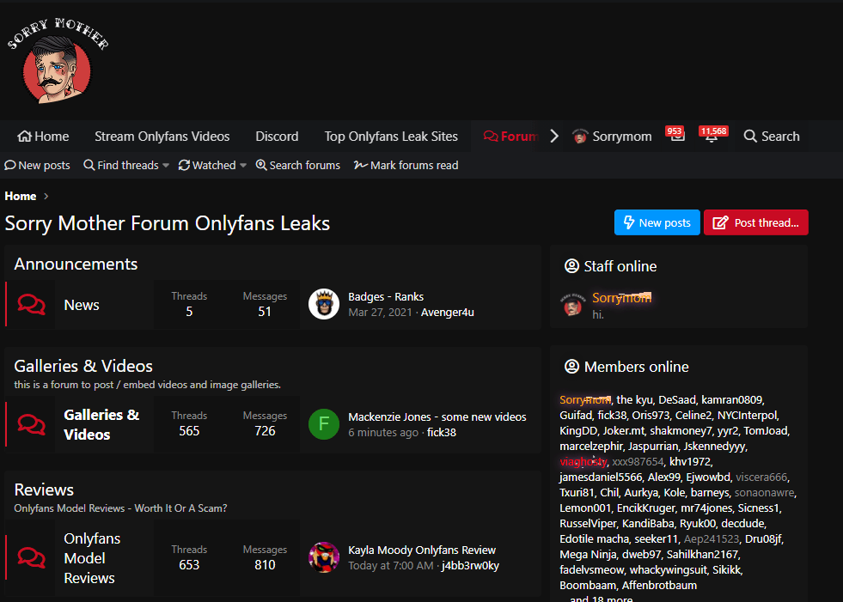Open the Badges - Ranks thread
Image resolution: width=843 pixels, height=602 pixels.
tap(386, 296)
